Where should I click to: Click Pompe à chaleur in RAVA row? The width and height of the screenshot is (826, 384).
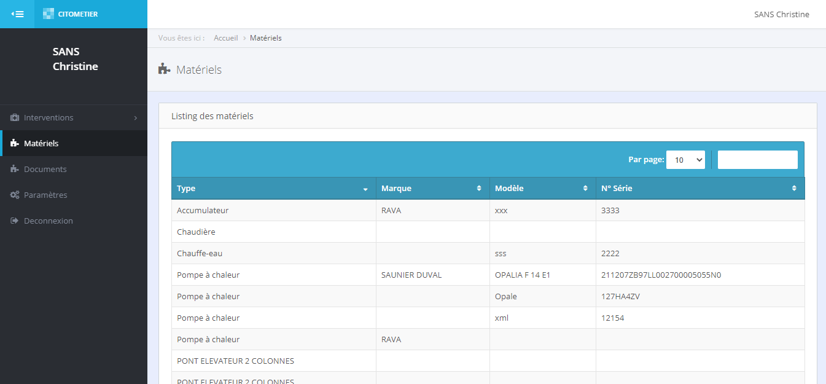(208, 339)
